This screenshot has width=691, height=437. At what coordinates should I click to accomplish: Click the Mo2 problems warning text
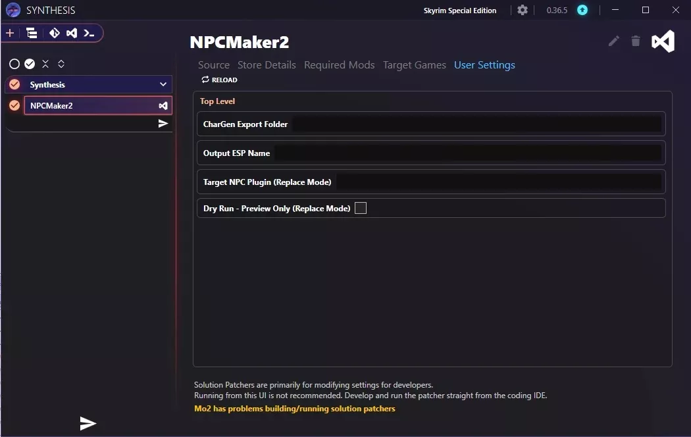click(x=295, y=408)
